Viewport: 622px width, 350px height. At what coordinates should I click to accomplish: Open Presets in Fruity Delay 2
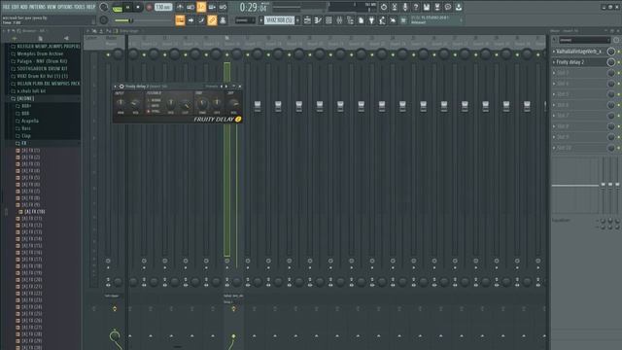pos(211,87)
